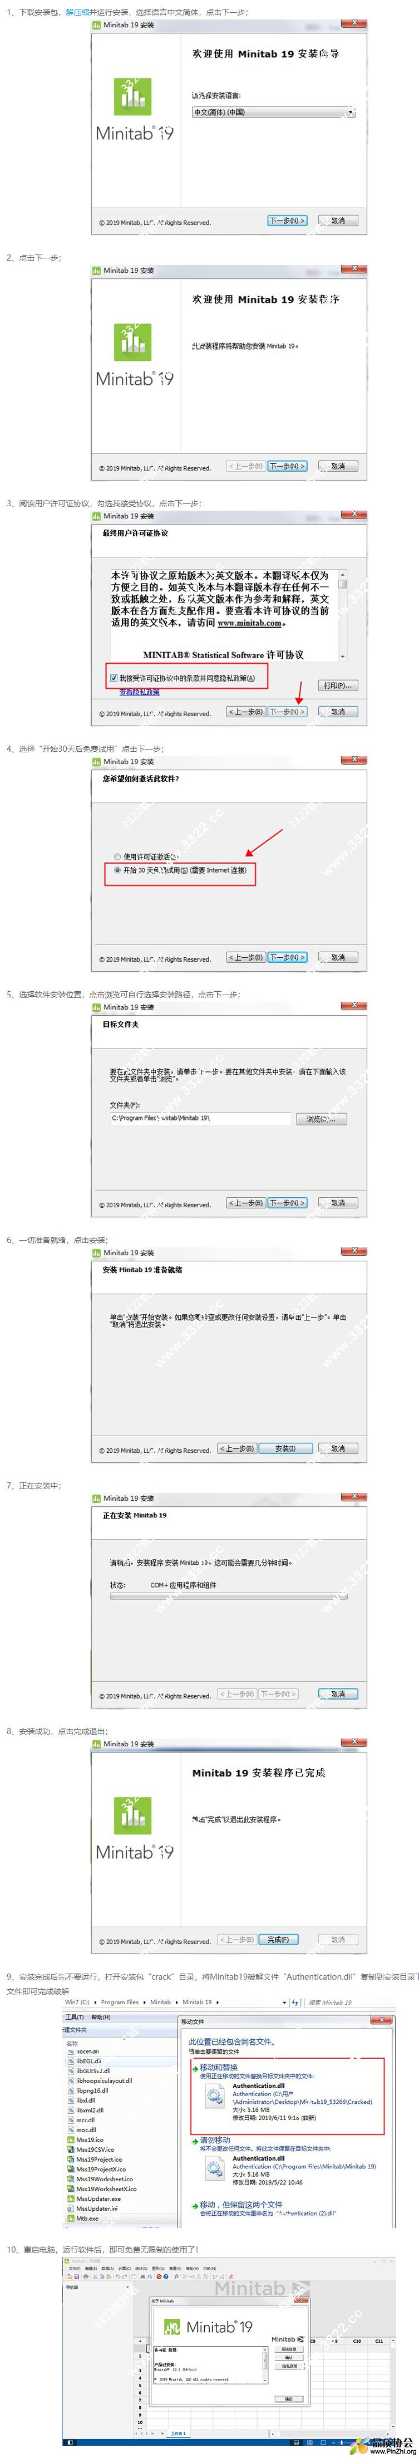This screenshot has width=419, height=2458.
Task: Click 取消 in the 正在安装 Minitab 19 window
Action: 338,1693
